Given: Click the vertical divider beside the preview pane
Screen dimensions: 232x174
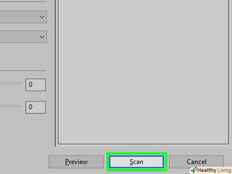Looking at the screenshot, I should (x=55, y=73).
